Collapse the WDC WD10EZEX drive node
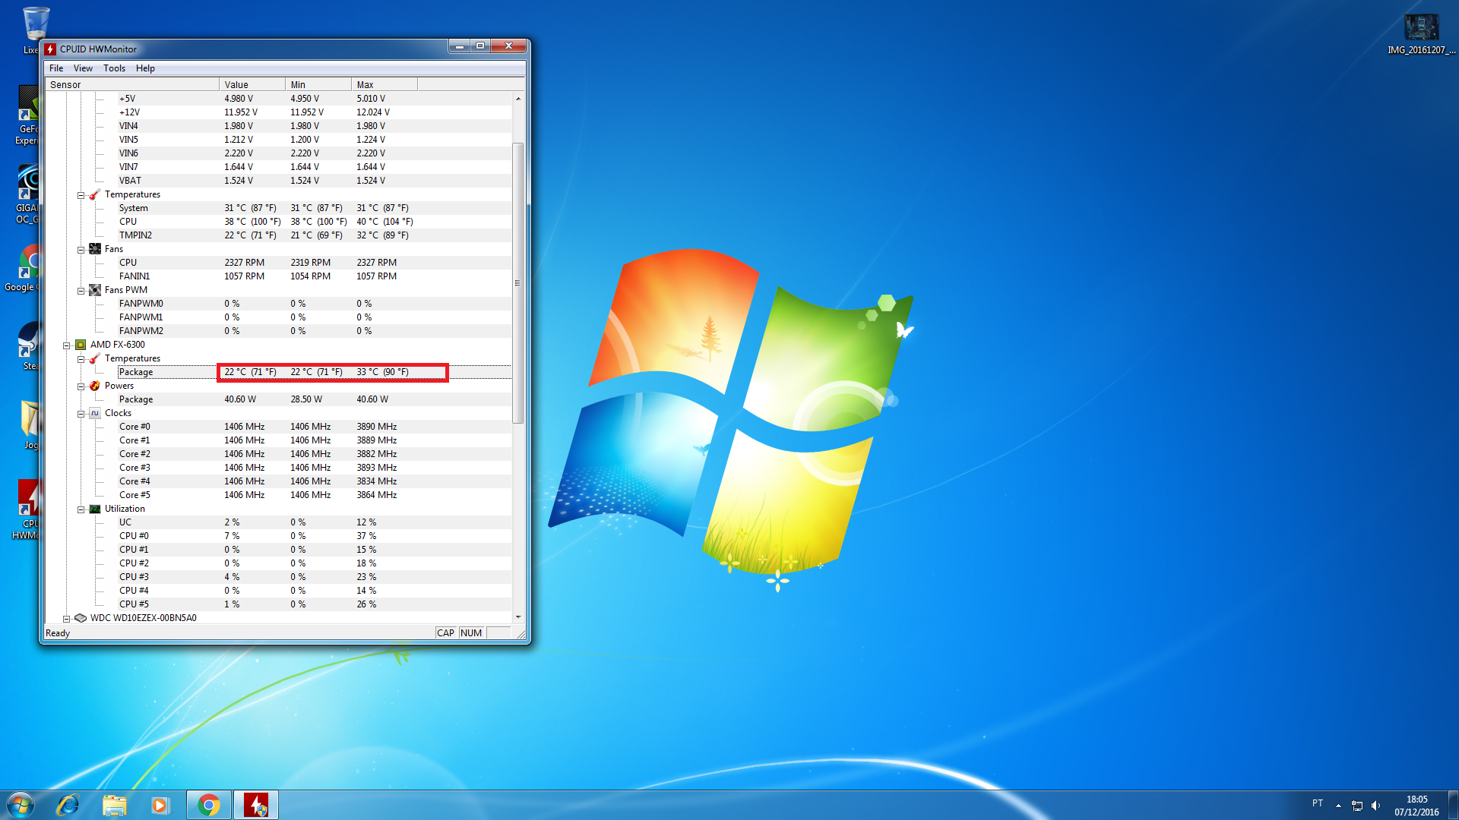 [x=66, y=619]
